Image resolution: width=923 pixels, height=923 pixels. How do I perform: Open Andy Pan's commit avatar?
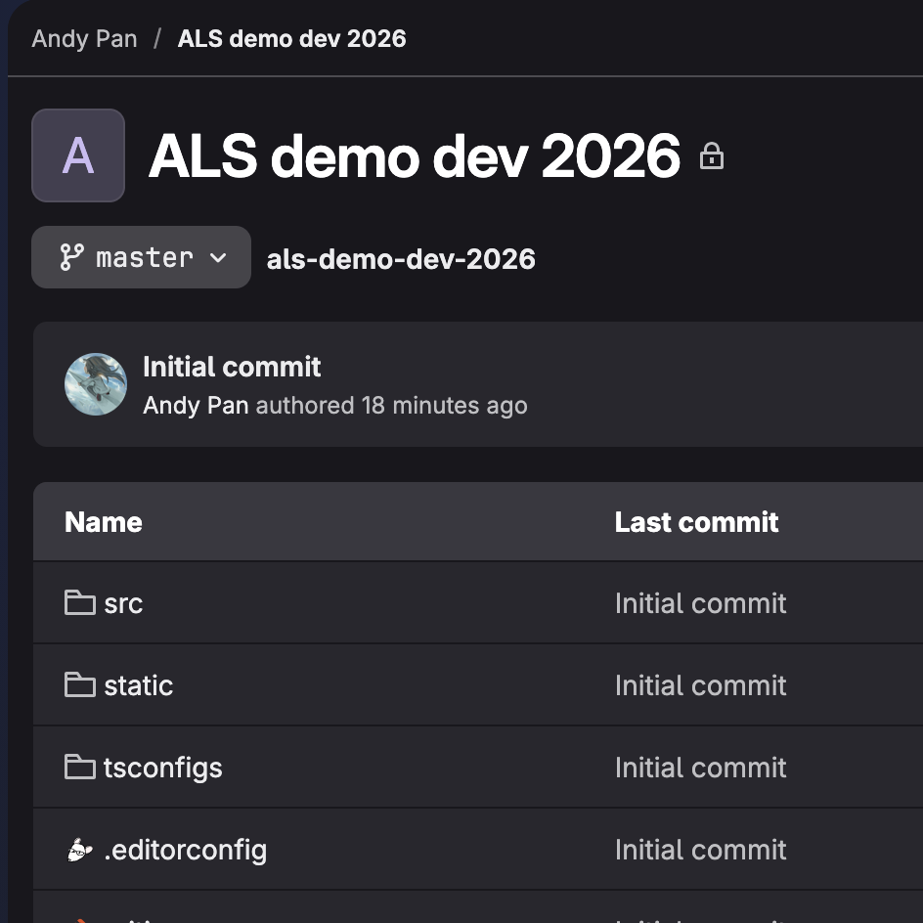coord(96,384)
